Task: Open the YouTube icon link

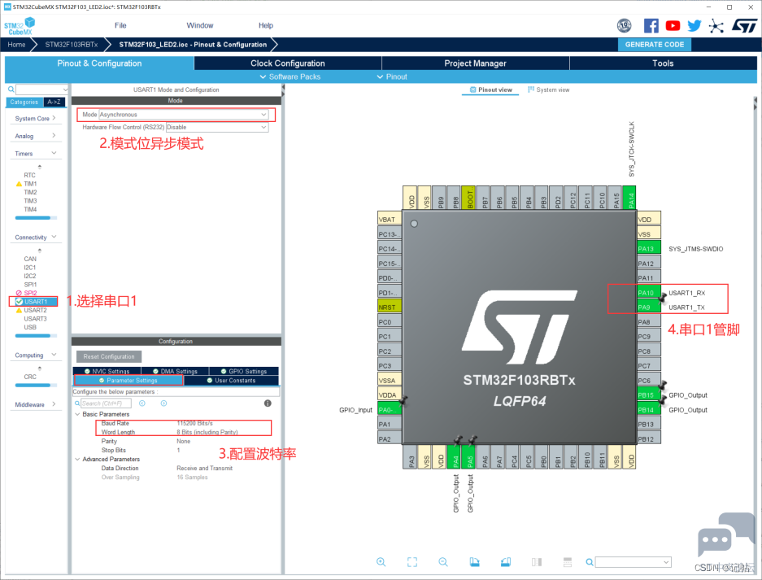Action: pos(673,26)
